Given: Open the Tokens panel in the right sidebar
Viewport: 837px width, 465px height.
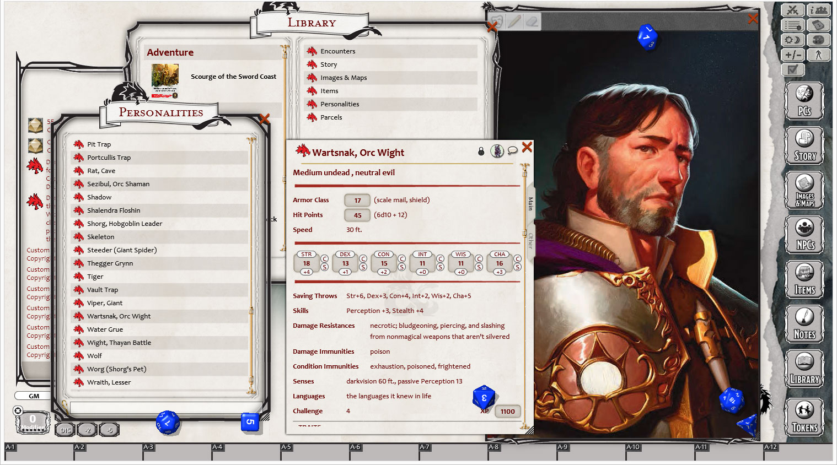Looking at the screenshot, I should tap(804, 417).
